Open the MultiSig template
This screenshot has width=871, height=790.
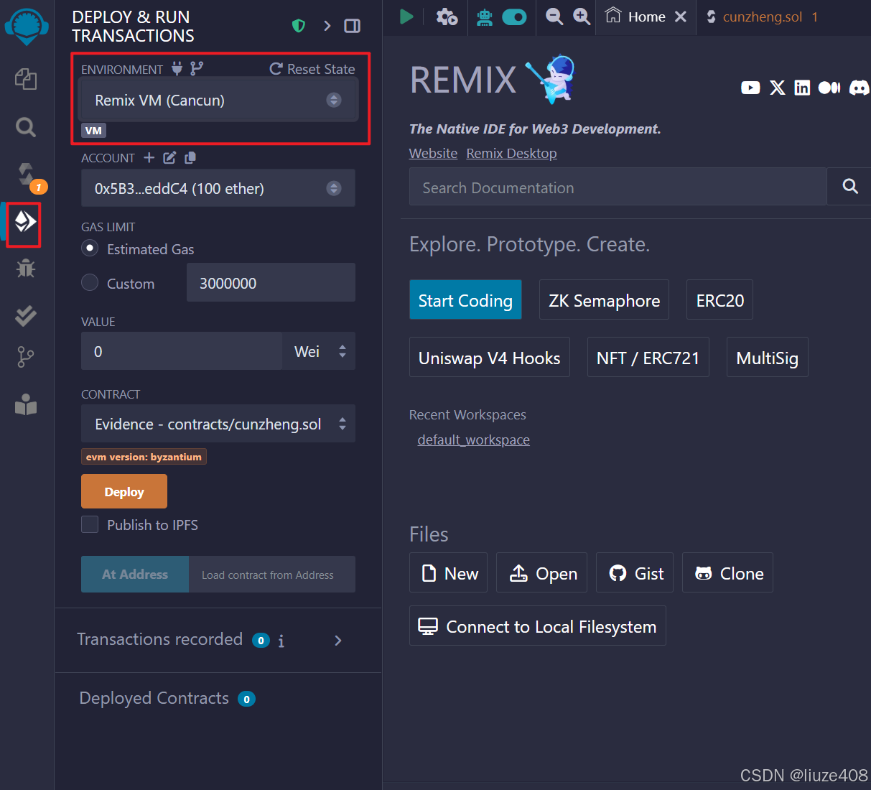point(767,357)
